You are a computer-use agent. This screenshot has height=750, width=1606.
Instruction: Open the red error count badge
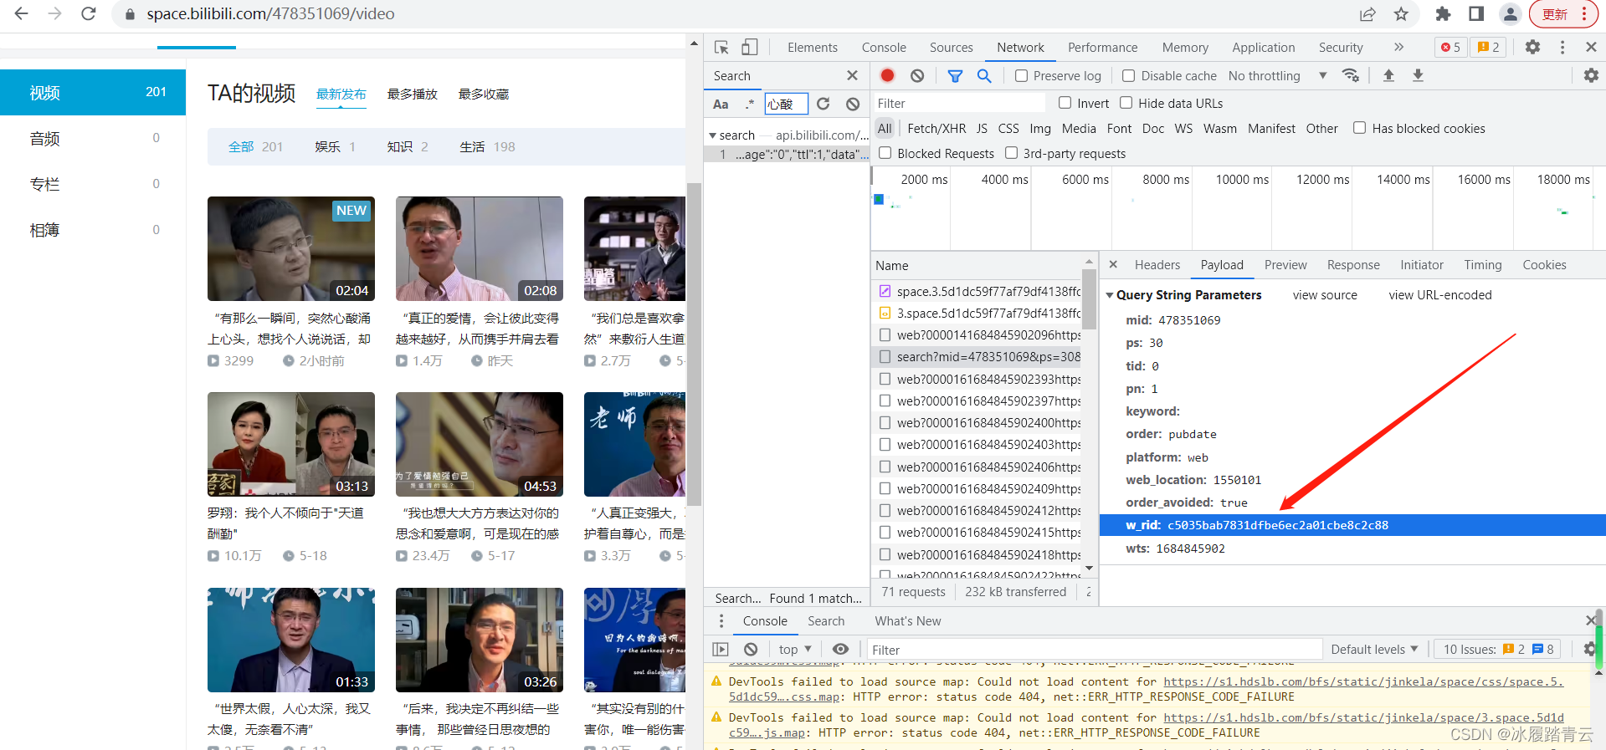pos(1450,48)
